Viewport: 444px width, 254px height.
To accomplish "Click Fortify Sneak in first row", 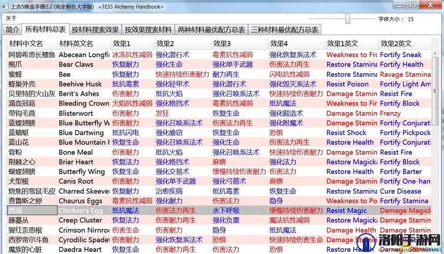I will (401, 55).
